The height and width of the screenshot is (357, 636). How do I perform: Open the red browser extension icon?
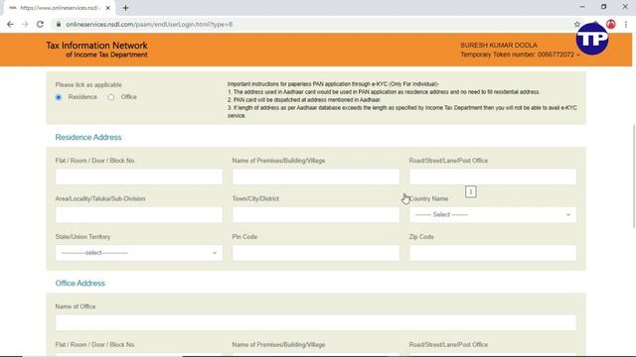(611, 24)
